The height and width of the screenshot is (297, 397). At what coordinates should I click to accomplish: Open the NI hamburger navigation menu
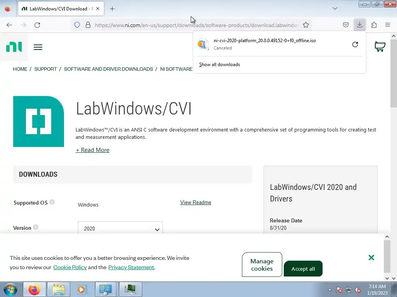pos(38,47)
